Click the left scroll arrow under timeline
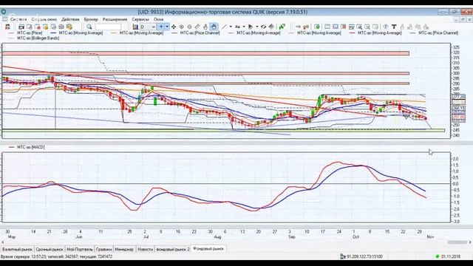Viewport: 473px width, 266px height. pyautogui.click(x=3, y=242)
